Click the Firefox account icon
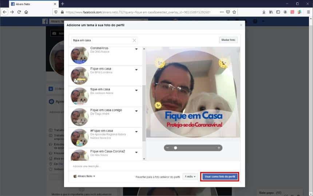Viewport: 313px width, 196px height. [285, 12]
